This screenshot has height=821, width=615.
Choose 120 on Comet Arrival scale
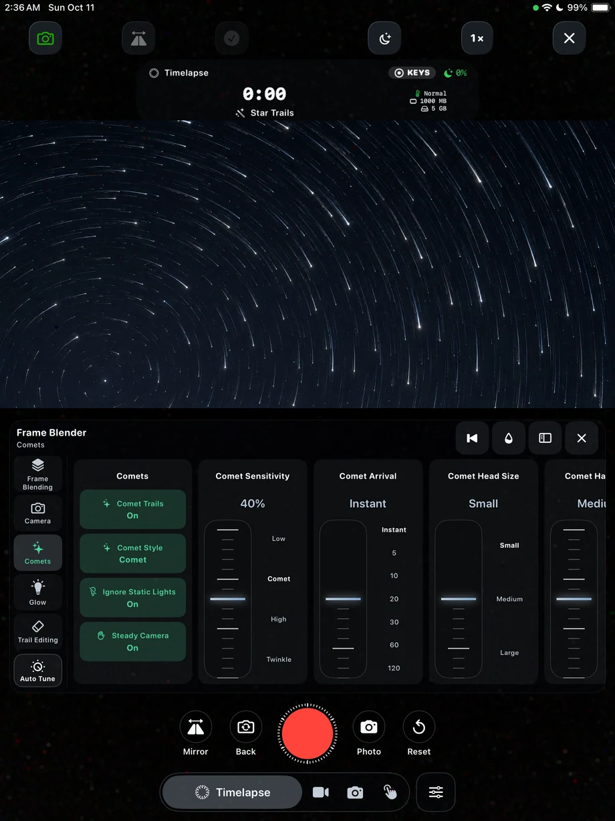[394, 668]
